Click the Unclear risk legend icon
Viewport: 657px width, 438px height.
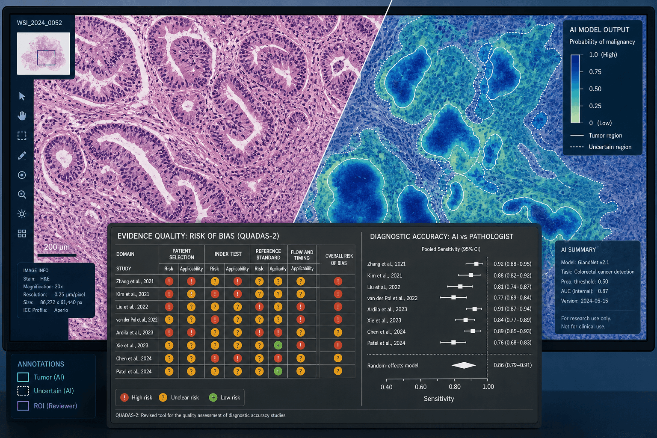[163, 397]
